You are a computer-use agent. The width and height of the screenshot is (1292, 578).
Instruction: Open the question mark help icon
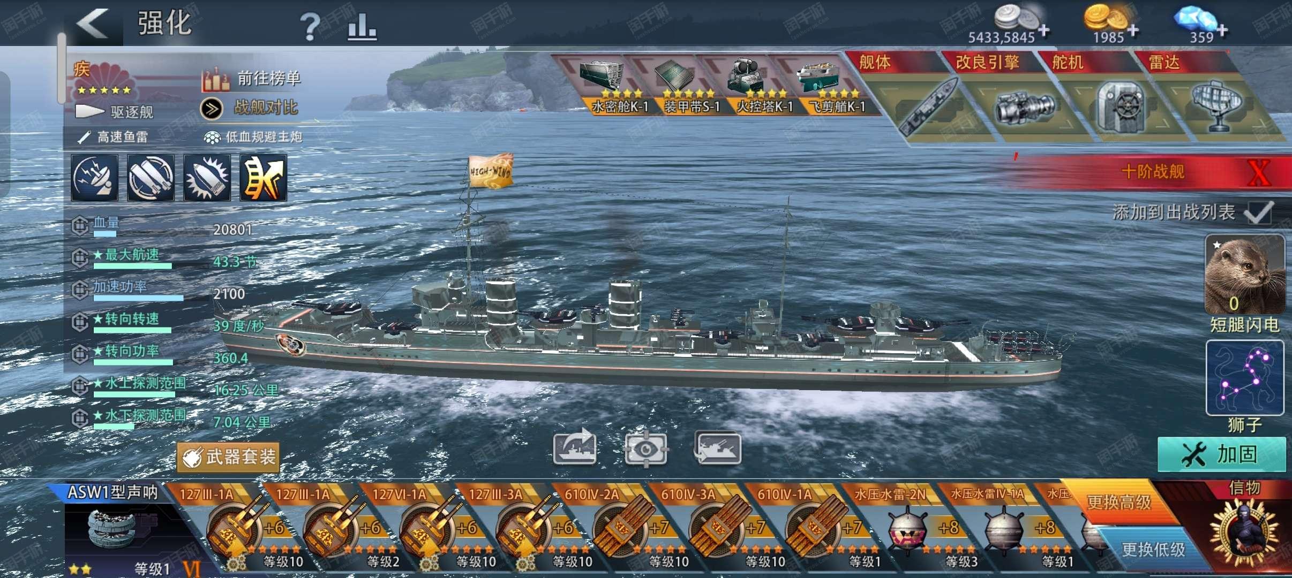pos(310,26)
